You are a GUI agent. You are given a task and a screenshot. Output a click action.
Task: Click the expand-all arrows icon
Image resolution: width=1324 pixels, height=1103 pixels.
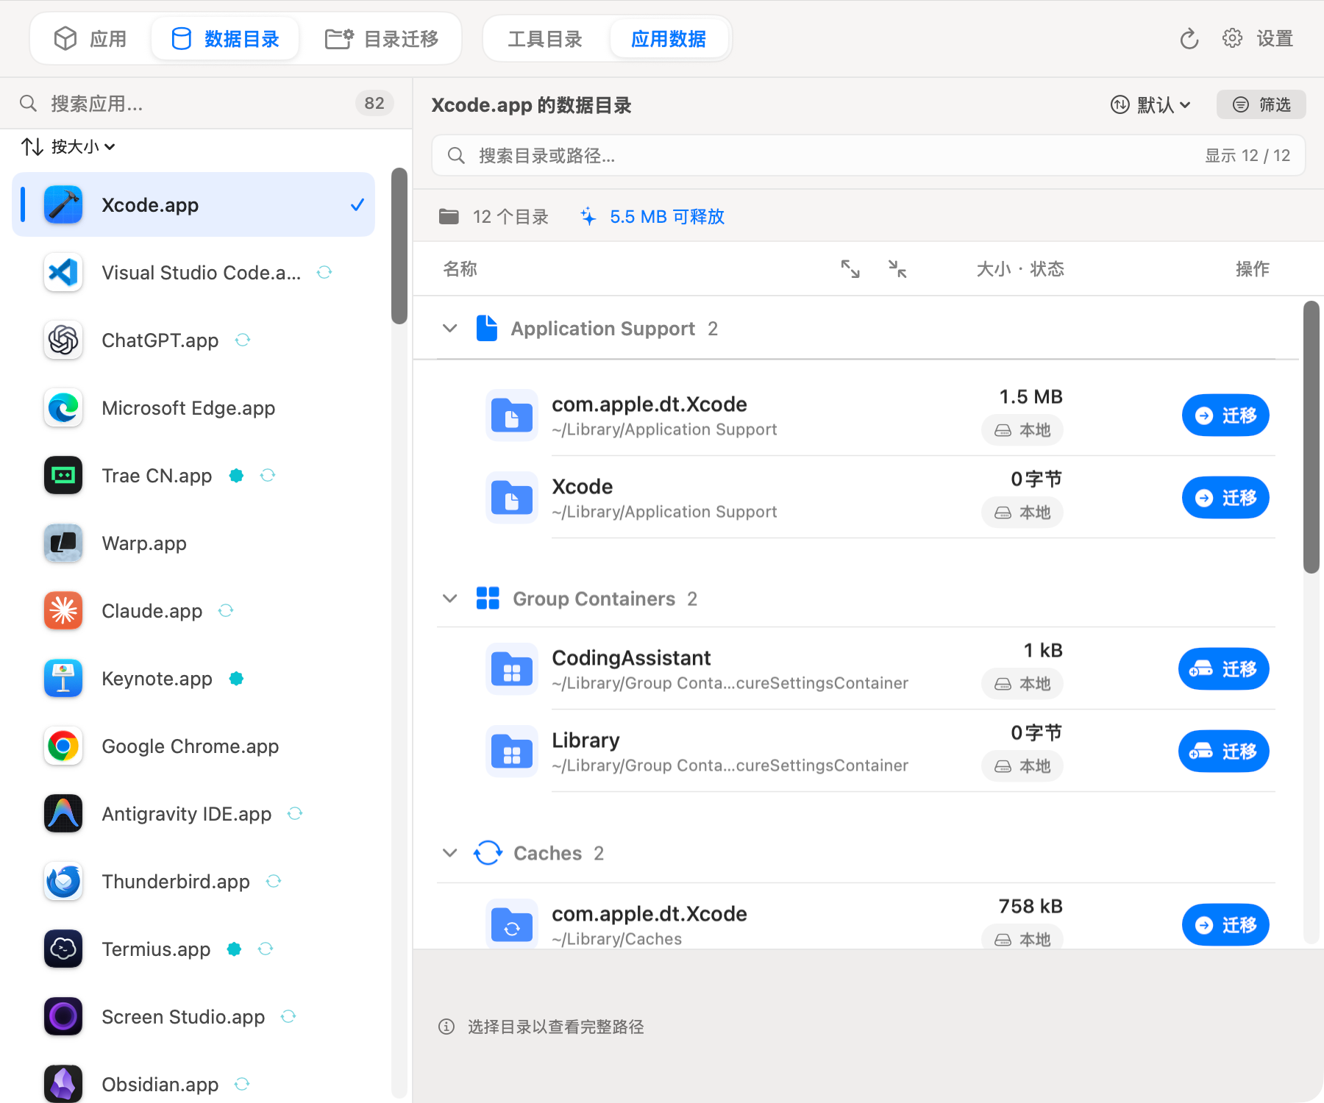click(x=850, y=269)
